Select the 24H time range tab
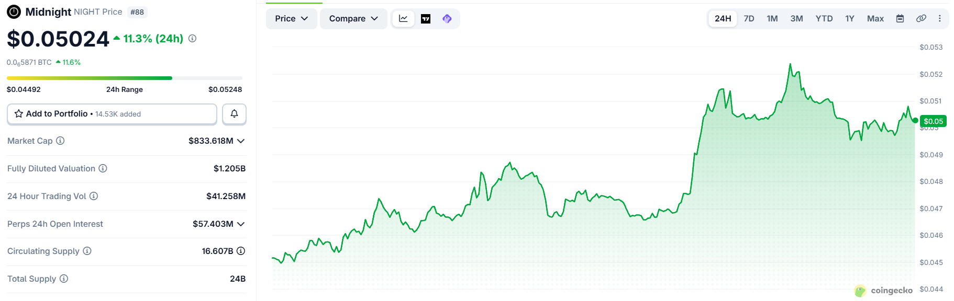This screenshot has width=954, height=301. tap(723, 19)
